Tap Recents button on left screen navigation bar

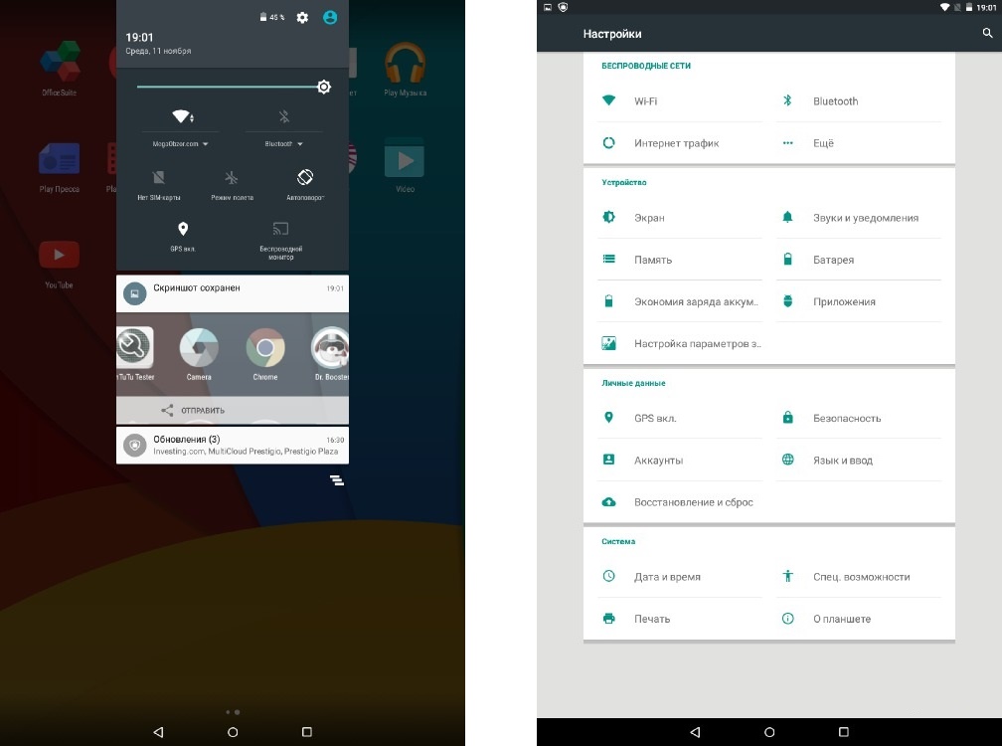307,732
